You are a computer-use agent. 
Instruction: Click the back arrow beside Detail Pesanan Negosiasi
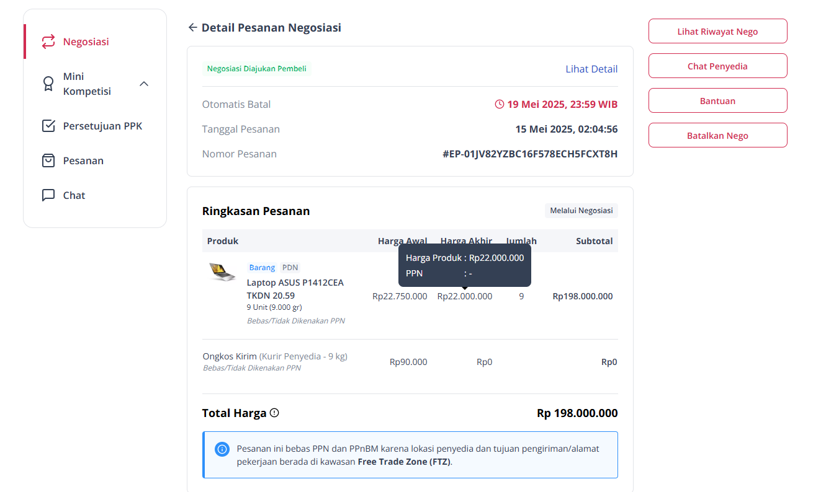[192, 27]
